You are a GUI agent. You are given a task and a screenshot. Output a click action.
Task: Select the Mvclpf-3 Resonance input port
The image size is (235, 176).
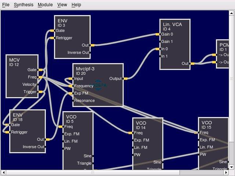(x=73, y=100)
